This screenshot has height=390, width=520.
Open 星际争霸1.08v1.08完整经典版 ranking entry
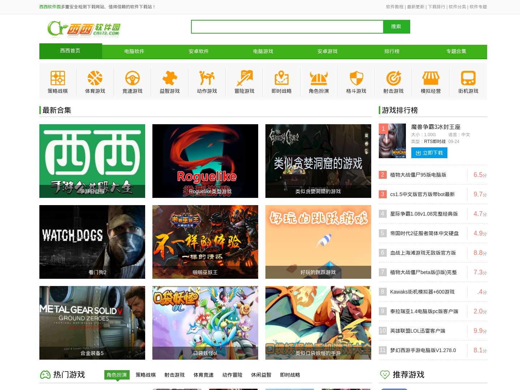coord(424,214)
